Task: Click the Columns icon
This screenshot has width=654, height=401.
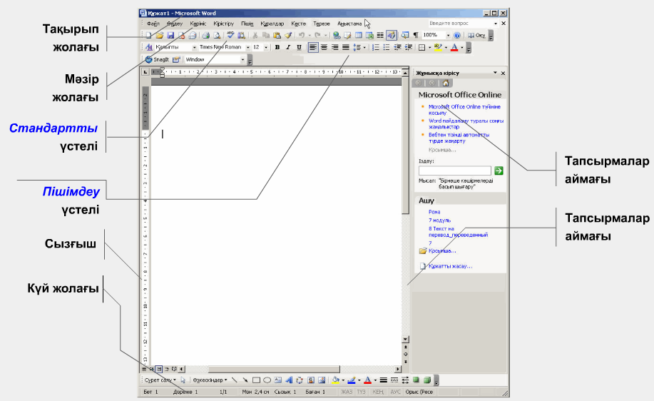Action: (x=380, y=35)
